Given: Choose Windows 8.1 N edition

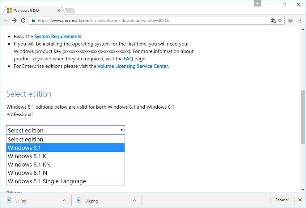Looking at the screenshot, I should 66,173.
